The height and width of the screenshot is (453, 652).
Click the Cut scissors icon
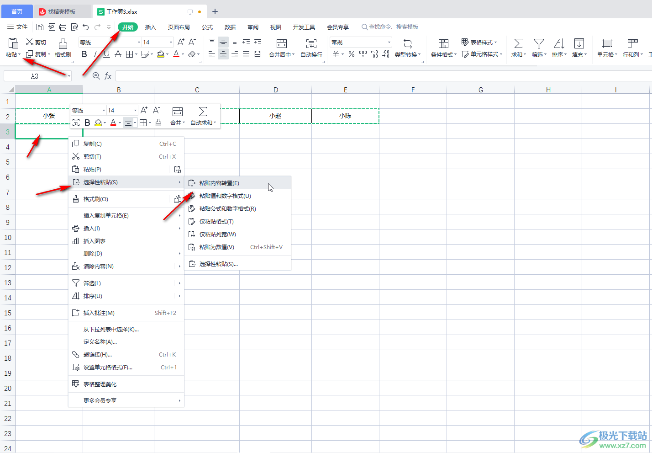tap(30, 42)
